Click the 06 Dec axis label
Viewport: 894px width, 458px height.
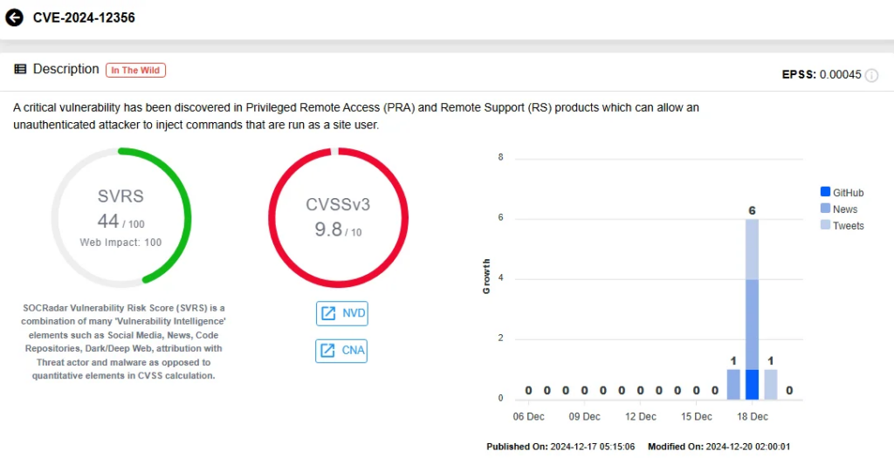click(x=528, y=416)
